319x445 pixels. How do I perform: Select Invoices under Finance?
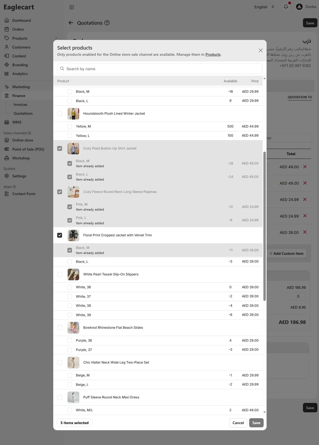pos(21,104)
